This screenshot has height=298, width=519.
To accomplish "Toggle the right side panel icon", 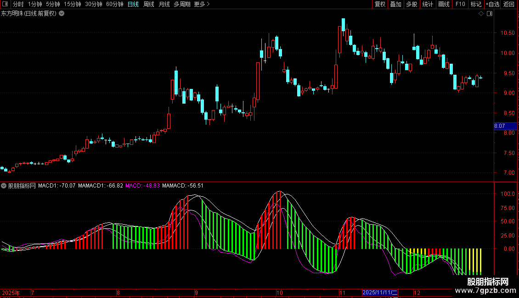I will tap(490, 14).
